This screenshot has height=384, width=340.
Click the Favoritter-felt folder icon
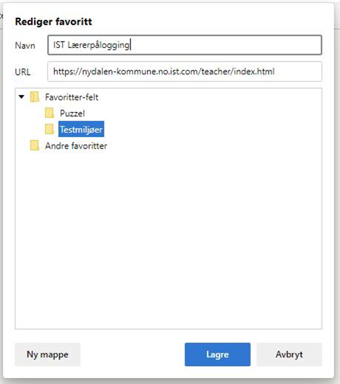pos(35,97)
